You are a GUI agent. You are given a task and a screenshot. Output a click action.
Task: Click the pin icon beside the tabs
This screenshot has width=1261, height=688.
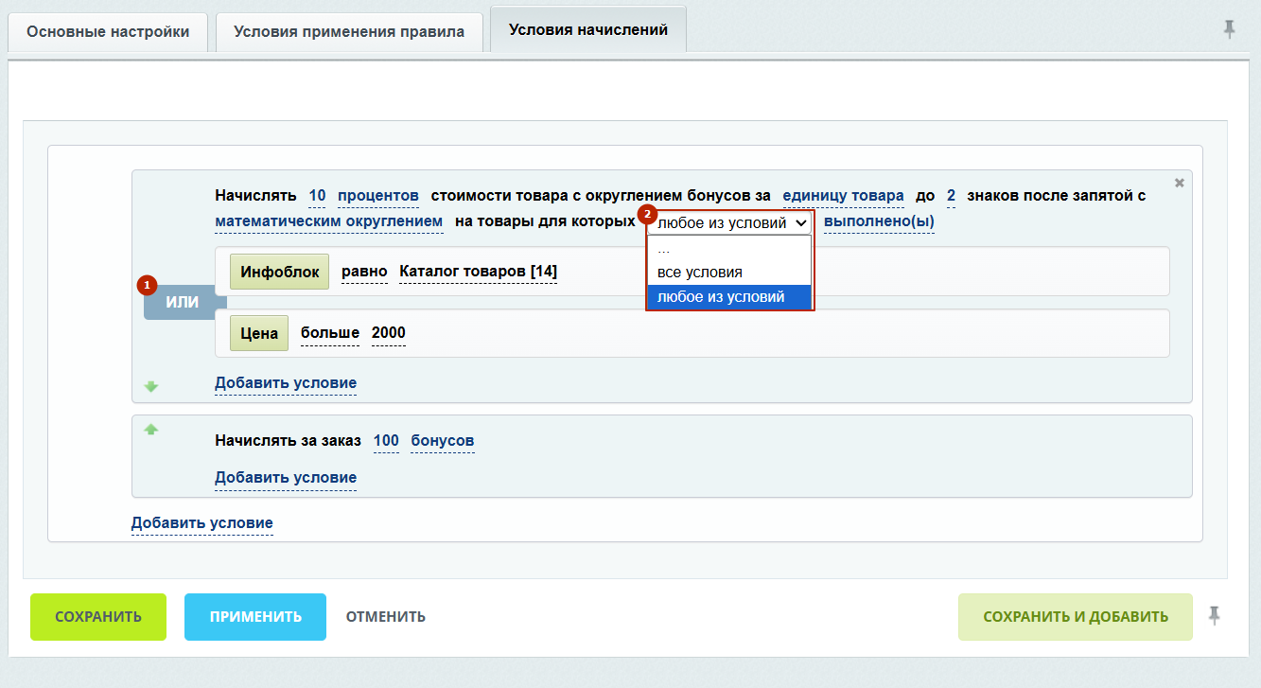tap(1229, 30)
